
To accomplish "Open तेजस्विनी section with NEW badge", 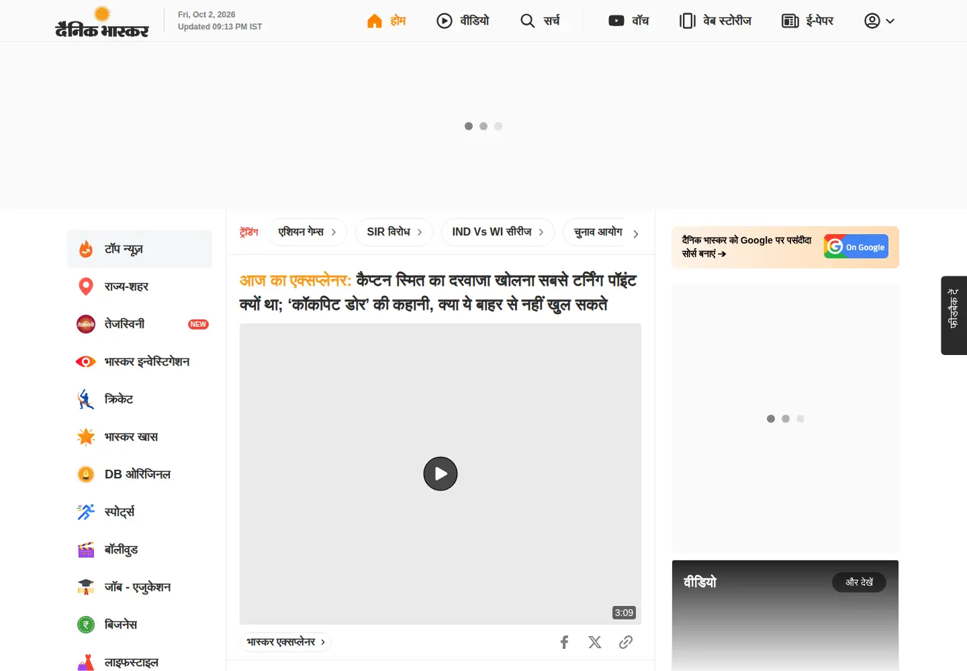I will tap(140, 324).
